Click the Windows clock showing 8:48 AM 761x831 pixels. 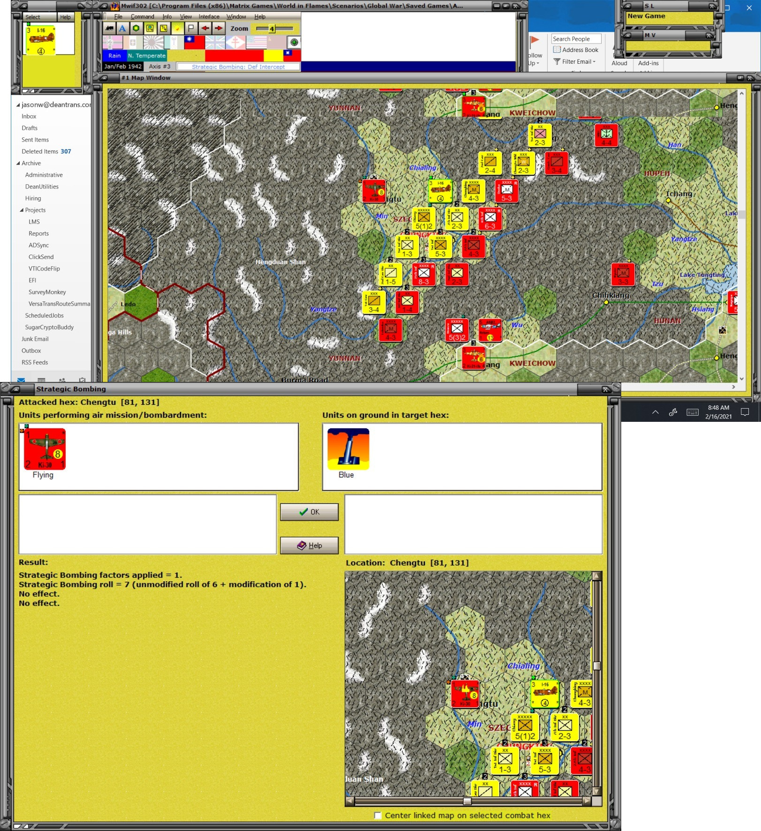pos(718,408)
